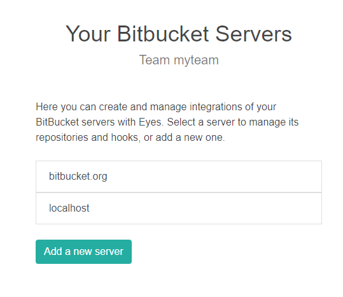Click the word repositories in the paragraph

tap(62, 138)
